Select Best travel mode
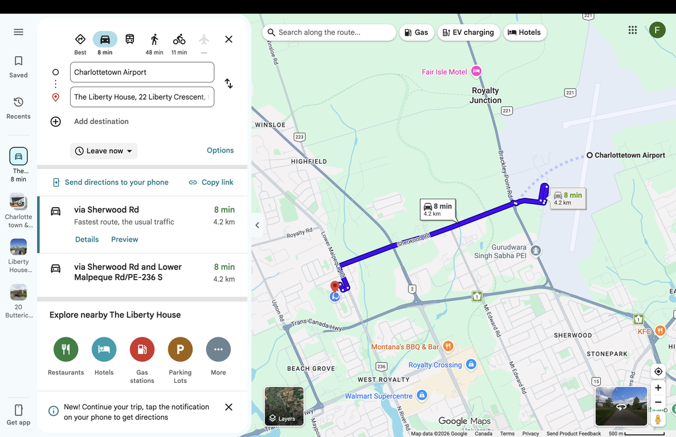676x437 pixels. 80,44
